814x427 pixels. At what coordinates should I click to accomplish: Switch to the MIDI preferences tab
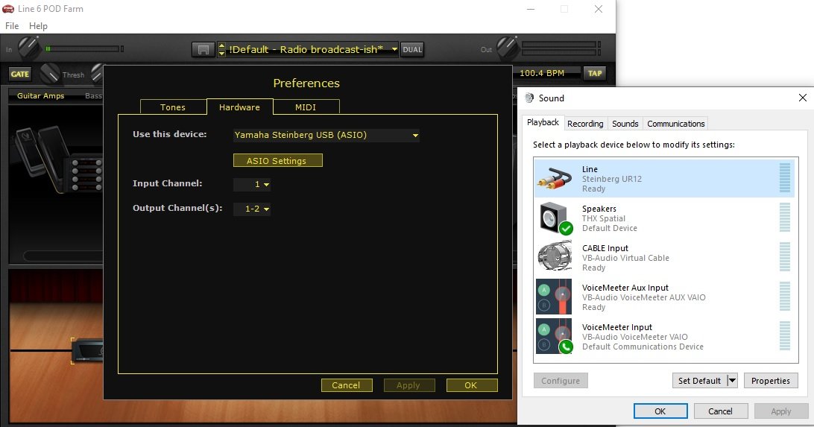tap(306, 107)
